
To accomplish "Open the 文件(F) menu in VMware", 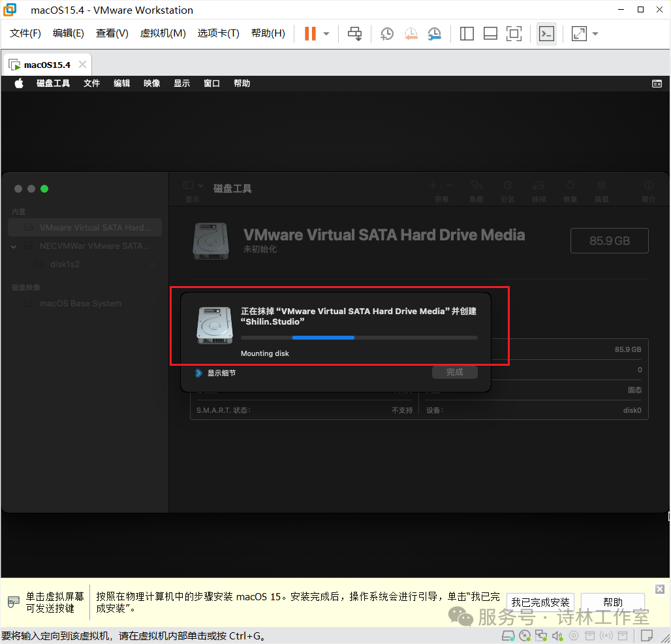I will (25, 33).
